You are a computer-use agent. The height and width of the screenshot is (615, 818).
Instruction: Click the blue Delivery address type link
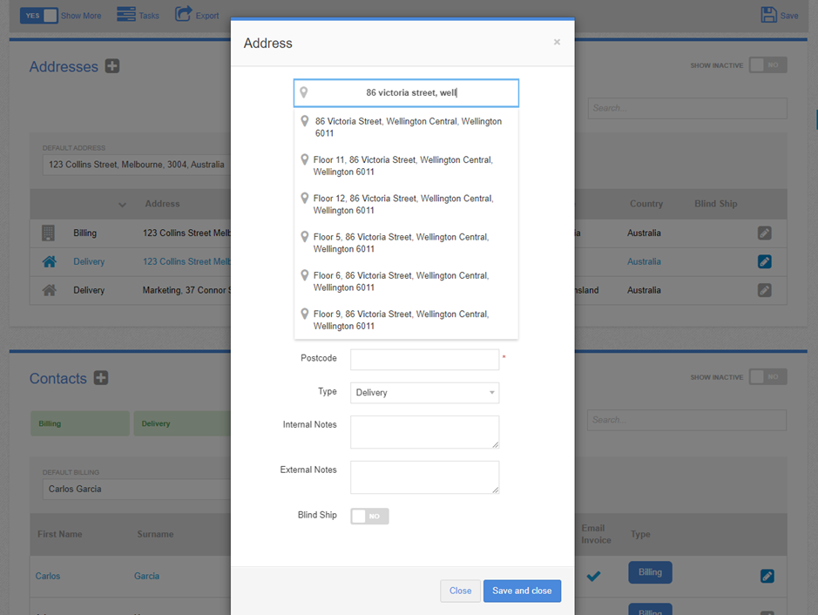tap(89, 261)
